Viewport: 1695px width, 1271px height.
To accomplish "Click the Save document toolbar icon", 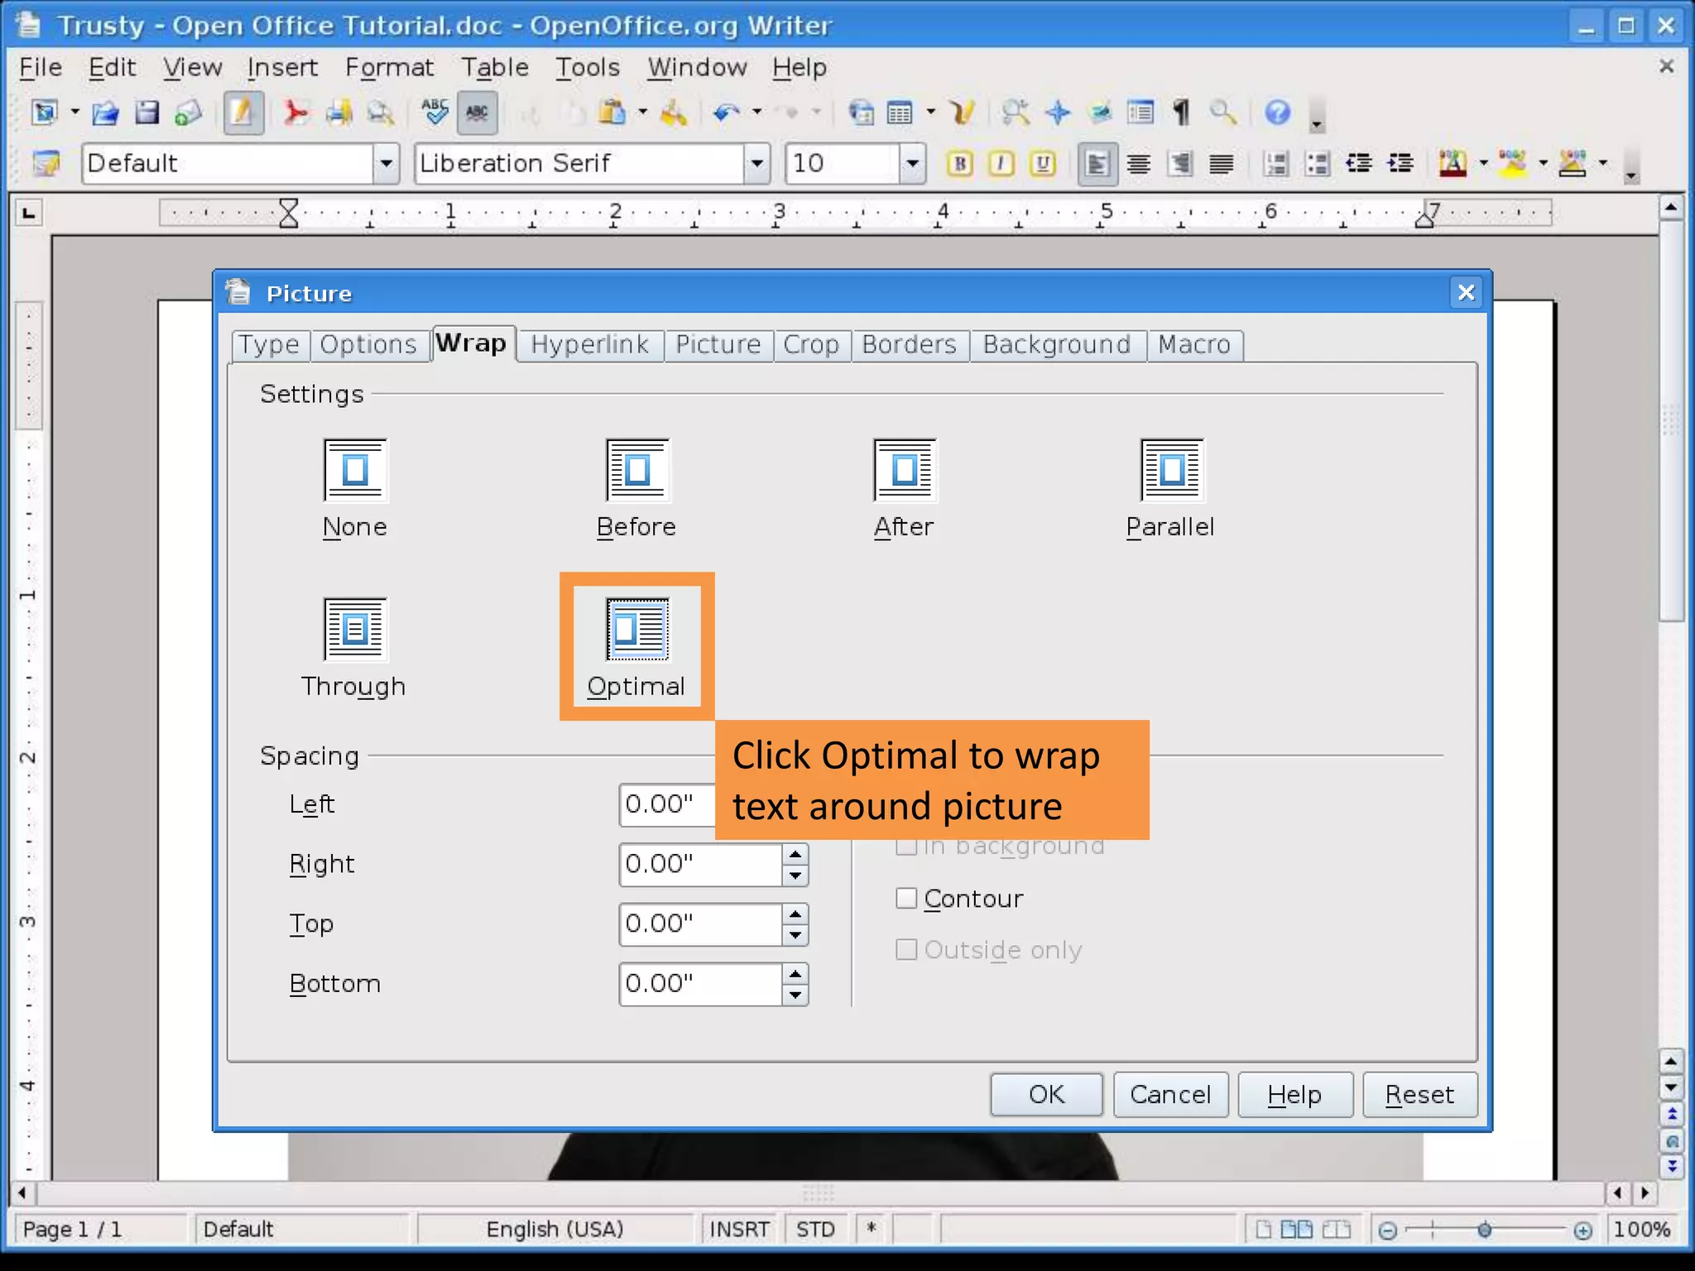I will 146,113.
